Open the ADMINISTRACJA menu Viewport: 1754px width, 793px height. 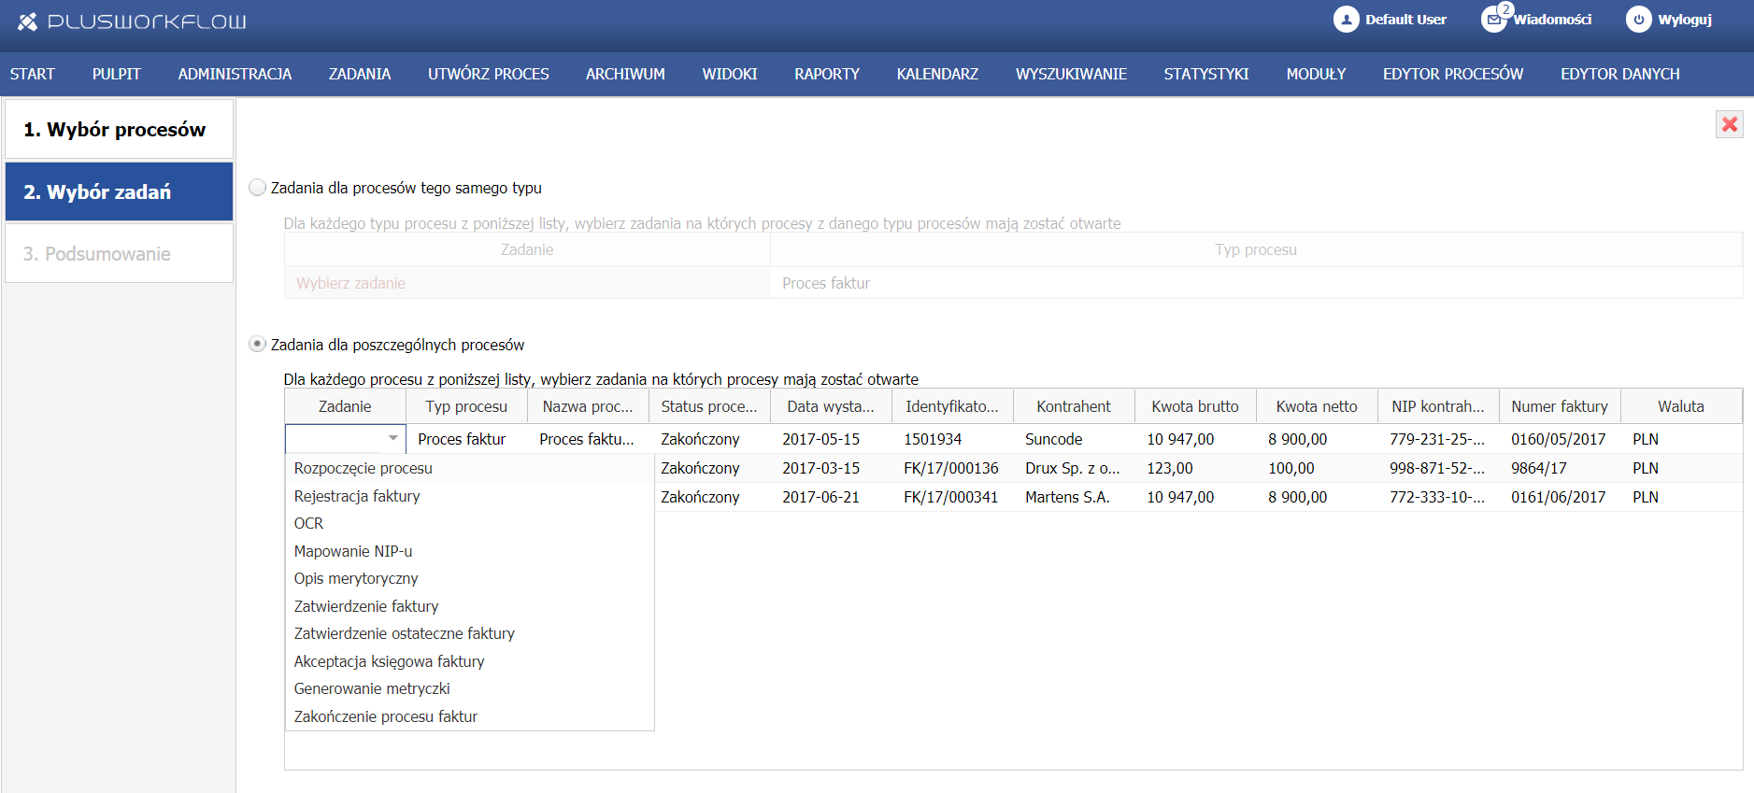[235, 74]
